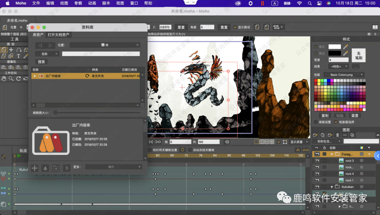Select the hand Pan Workspace tool
The height and width of the screenshot is (215, 380).
(4, 79)
